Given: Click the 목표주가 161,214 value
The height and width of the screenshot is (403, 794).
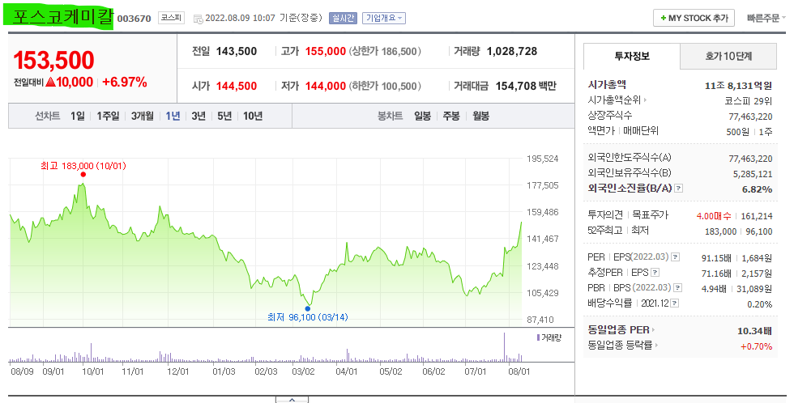Looking at the screenshot, I should point(757,216).
